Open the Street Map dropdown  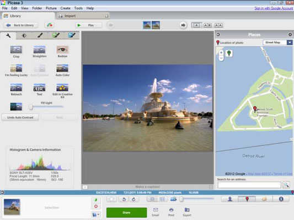pyautogui.click(x=277, y=42)
